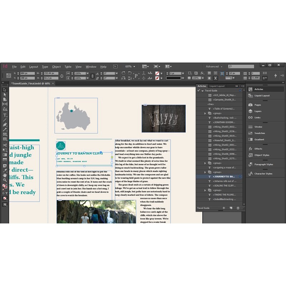Select the Gradient Feather tool
This screenshot has width=286, height=286.
click(x=5, y=159)
